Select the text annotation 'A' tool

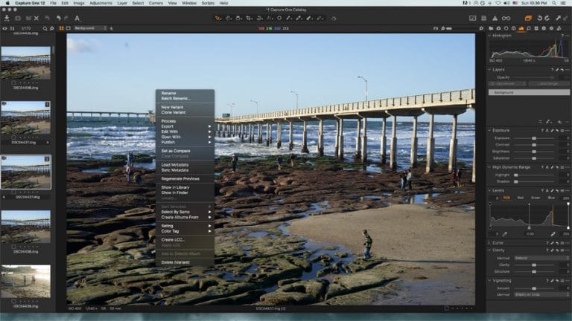[x=77, y=18]
